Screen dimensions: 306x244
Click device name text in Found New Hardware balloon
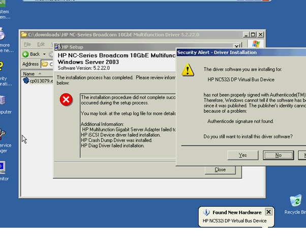[234, 221]
